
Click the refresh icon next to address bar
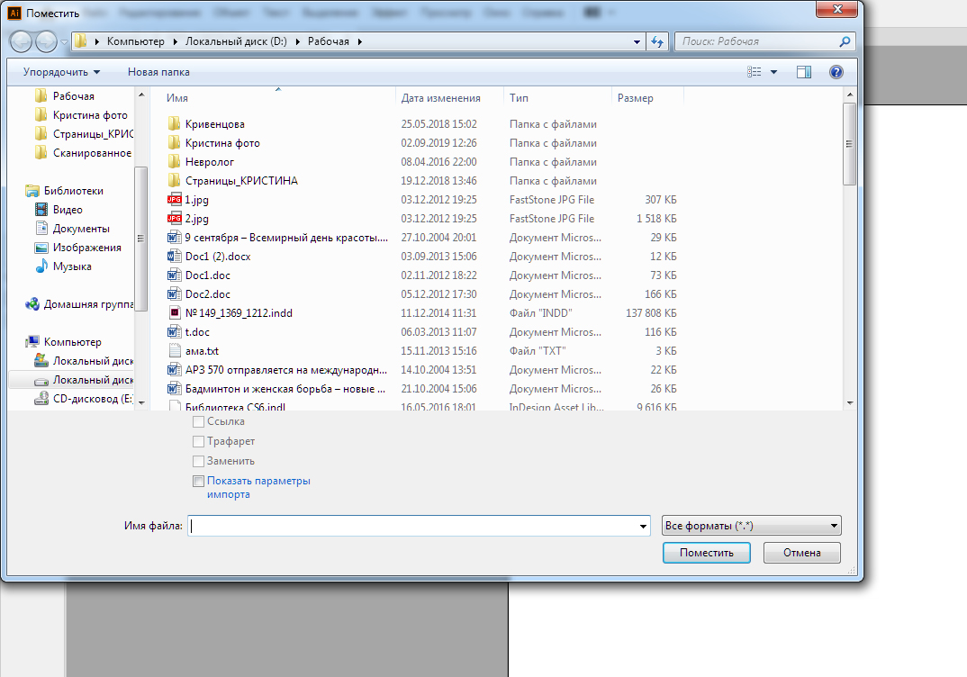click(657, 42)
